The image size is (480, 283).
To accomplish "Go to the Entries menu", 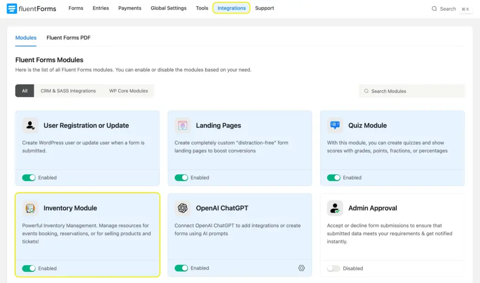I will (x=101, y=8).
